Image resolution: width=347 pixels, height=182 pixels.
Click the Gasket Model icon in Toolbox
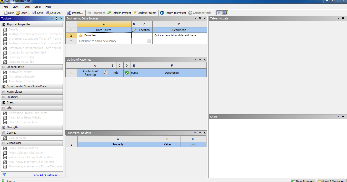5,138
